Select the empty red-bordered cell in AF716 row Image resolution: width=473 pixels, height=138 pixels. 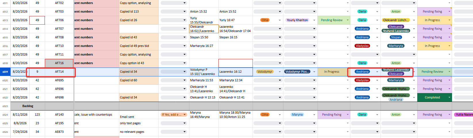tap(236, 63)
